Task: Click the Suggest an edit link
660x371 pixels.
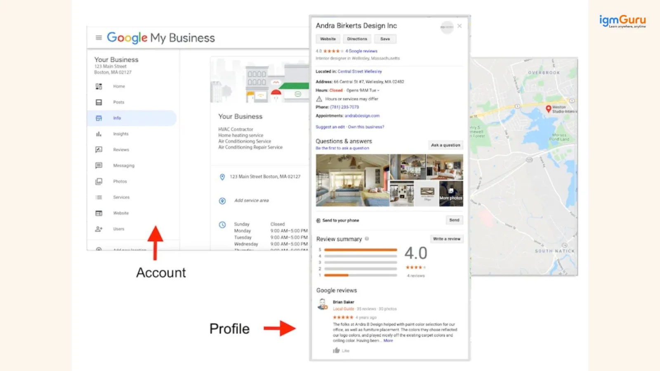Action: pyautogui.click(x=330, y=127)
